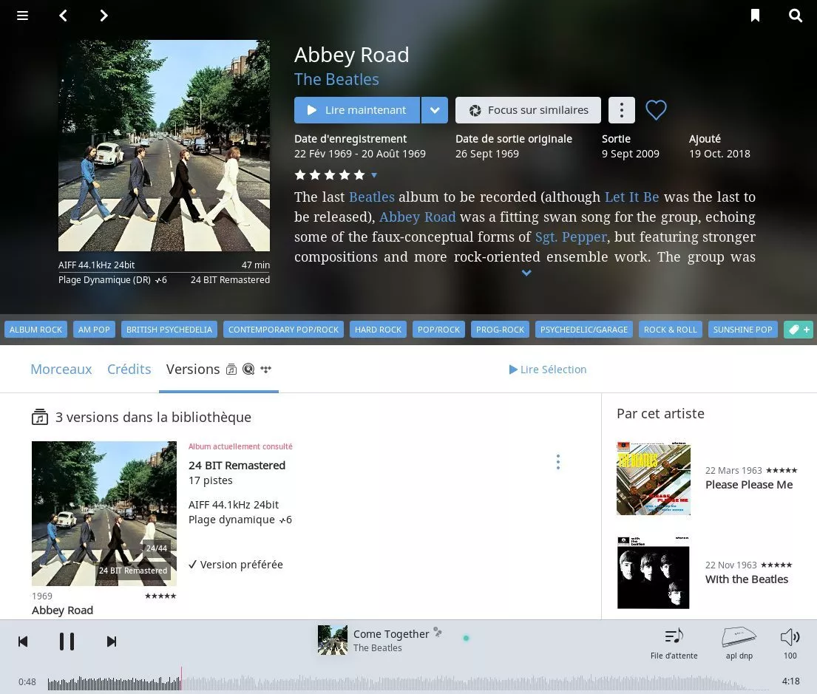This screenshot has height=694, width=817.
Task: Skip to the next track
Action: tap(112, 642)
